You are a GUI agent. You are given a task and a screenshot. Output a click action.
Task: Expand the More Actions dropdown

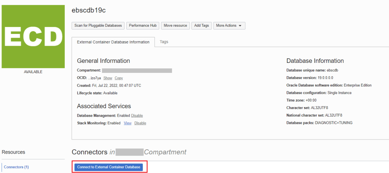[x=229, y=26]
